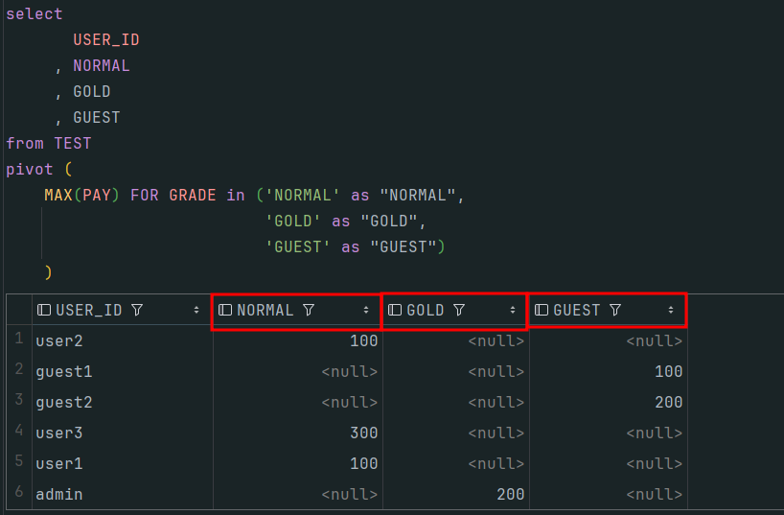Sort by the NORMAL column arrows
This screenshot has height=515, width=784.
point(366,311)
